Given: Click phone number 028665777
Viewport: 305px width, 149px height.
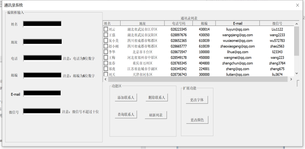Looking at the screenshot, I should pos(179,46).
